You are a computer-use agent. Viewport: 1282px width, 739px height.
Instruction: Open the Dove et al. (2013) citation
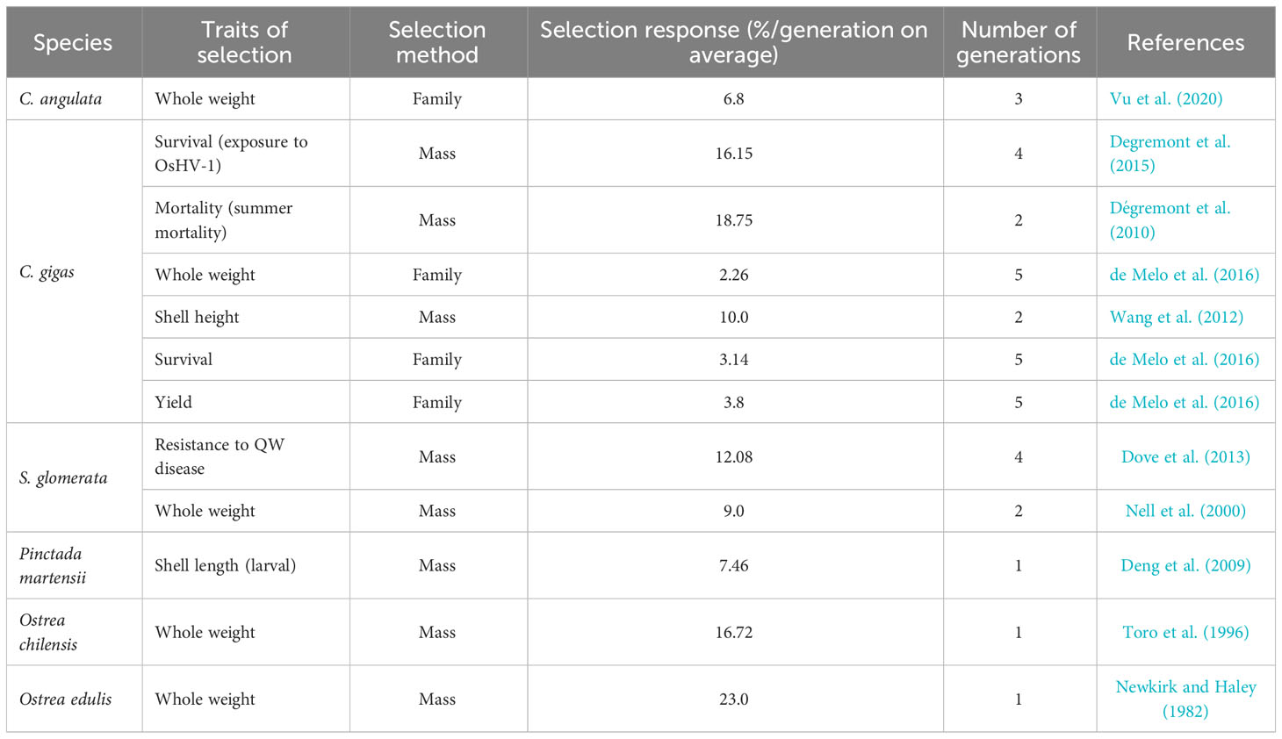pos(1185,456)
